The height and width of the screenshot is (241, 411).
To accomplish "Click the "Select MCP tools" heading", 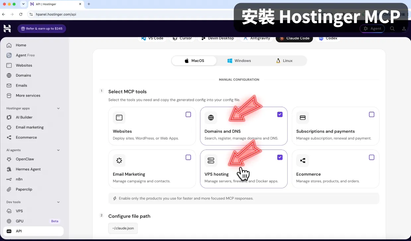I will (127, 91).
